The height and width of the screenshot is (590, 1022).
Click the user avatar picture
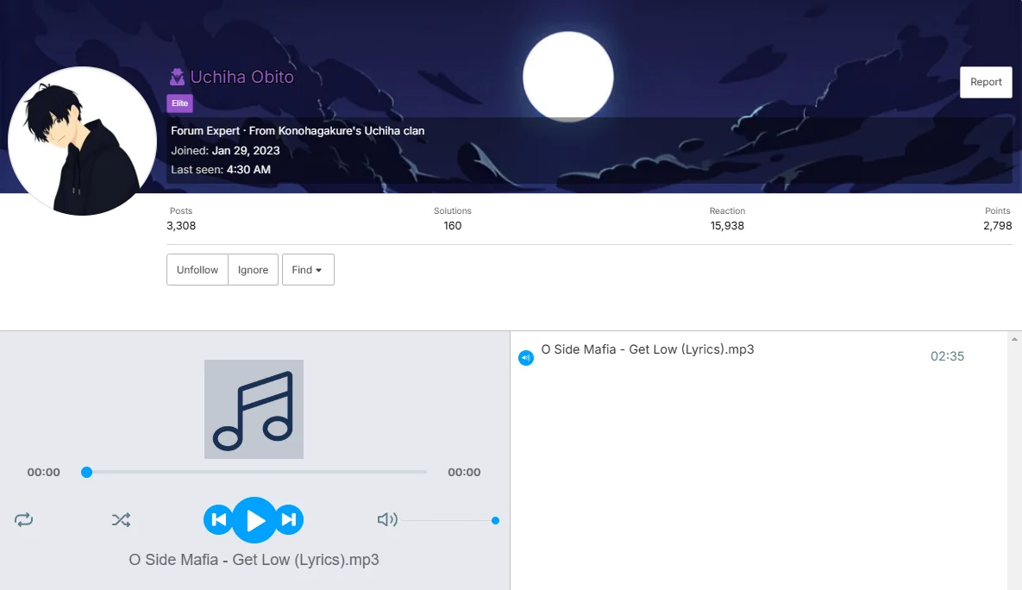tap(82, 141)
